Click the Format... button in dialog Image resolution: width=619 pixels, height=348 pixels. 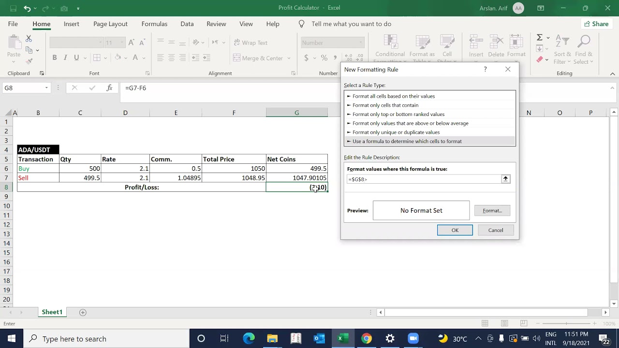point(492,211)
